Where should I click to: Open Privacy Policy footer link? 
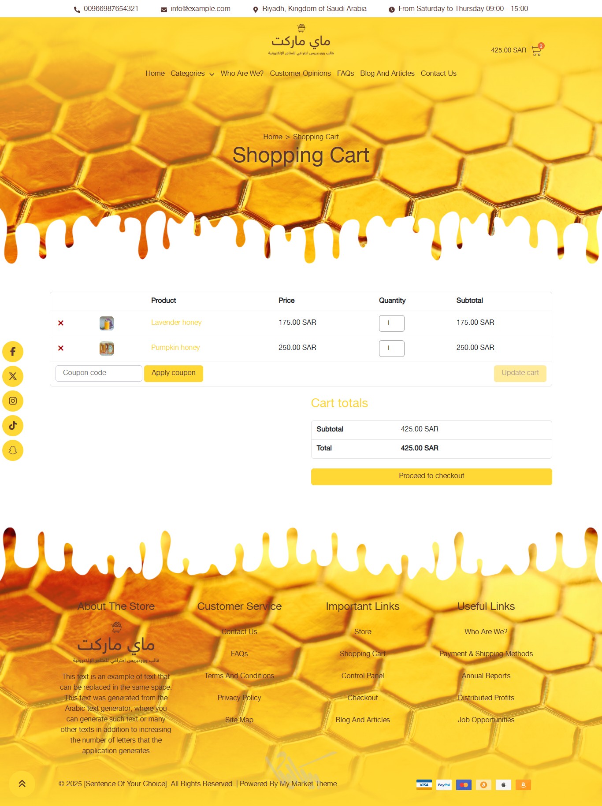point(239,698)
